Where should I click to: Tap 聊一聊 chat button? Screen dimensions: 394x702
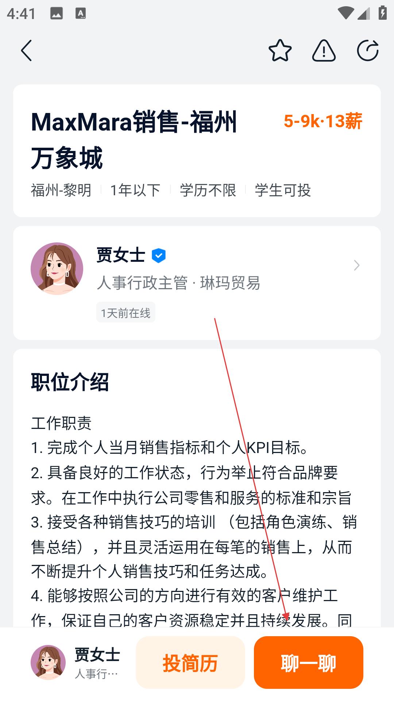pyautogui.click(x=309, y=663)
